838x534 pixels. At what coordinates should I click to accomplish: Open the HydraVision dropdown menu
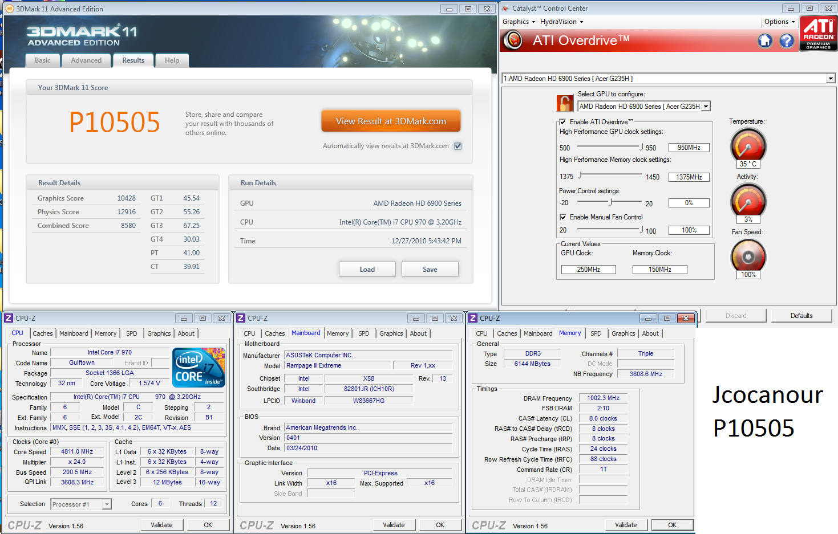(x=561, y=22)
